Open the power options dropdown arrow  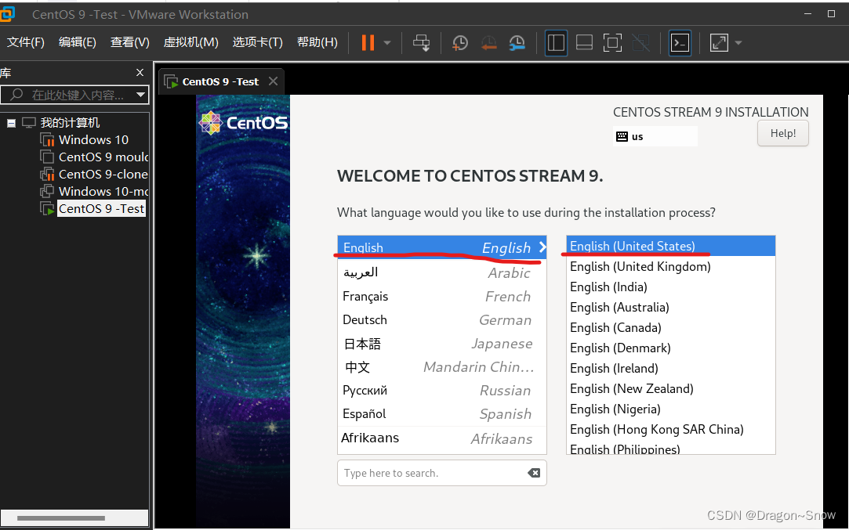387,43
